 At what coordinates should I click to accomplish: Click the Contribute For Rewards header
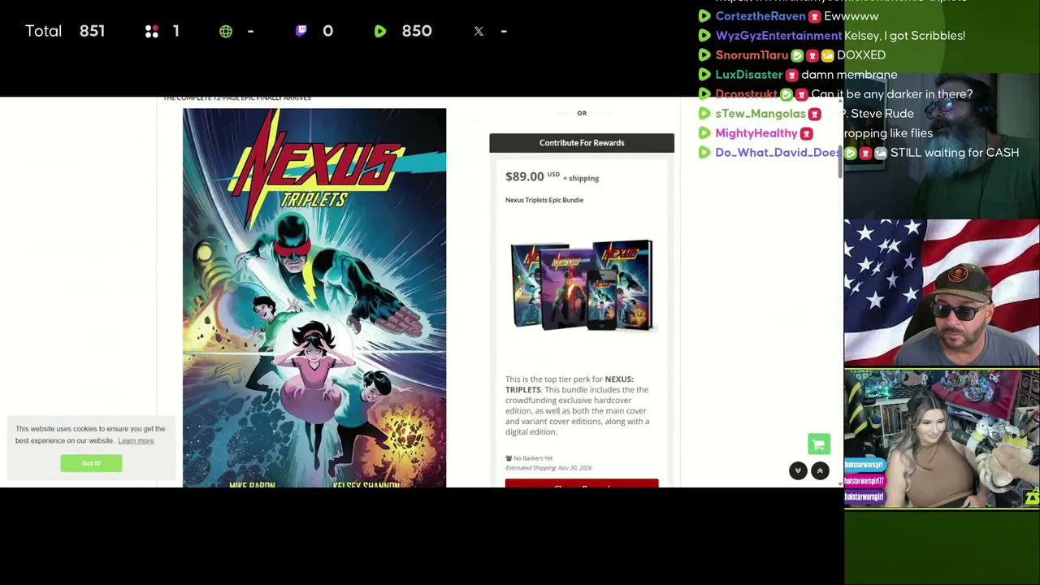pos(582,143)
